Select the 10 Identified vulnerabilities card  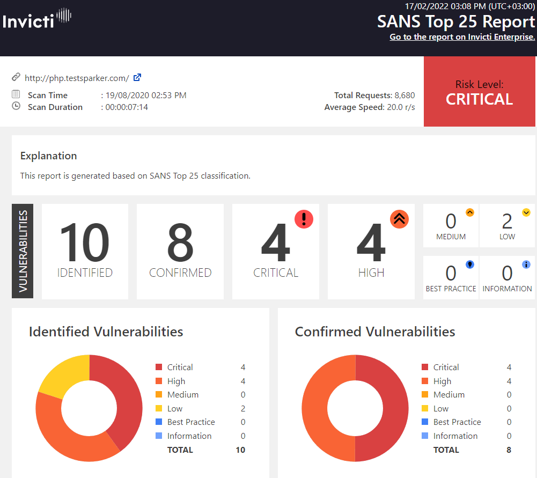pos(85,251)
